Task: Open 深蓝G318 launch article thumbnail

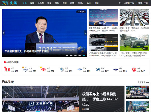Action: pos(103,17)
